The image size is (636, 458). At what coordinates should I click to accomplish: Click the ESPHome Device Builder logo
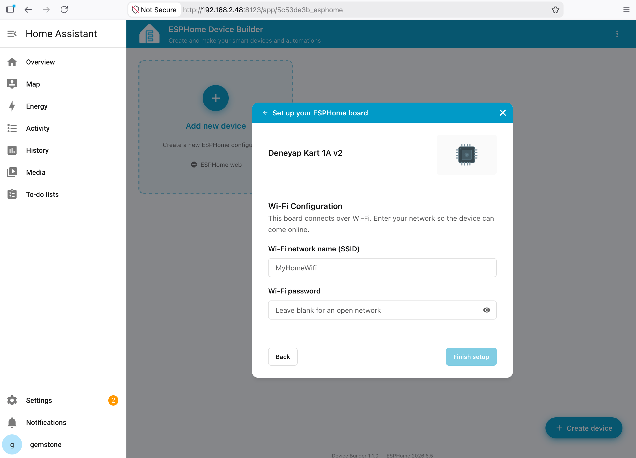pyautogui.click(x=149, y=34)
